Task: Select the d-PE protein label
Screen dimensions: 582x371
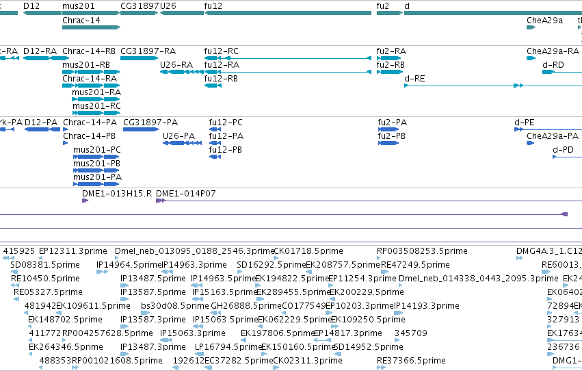Action: tap(525, 123)
